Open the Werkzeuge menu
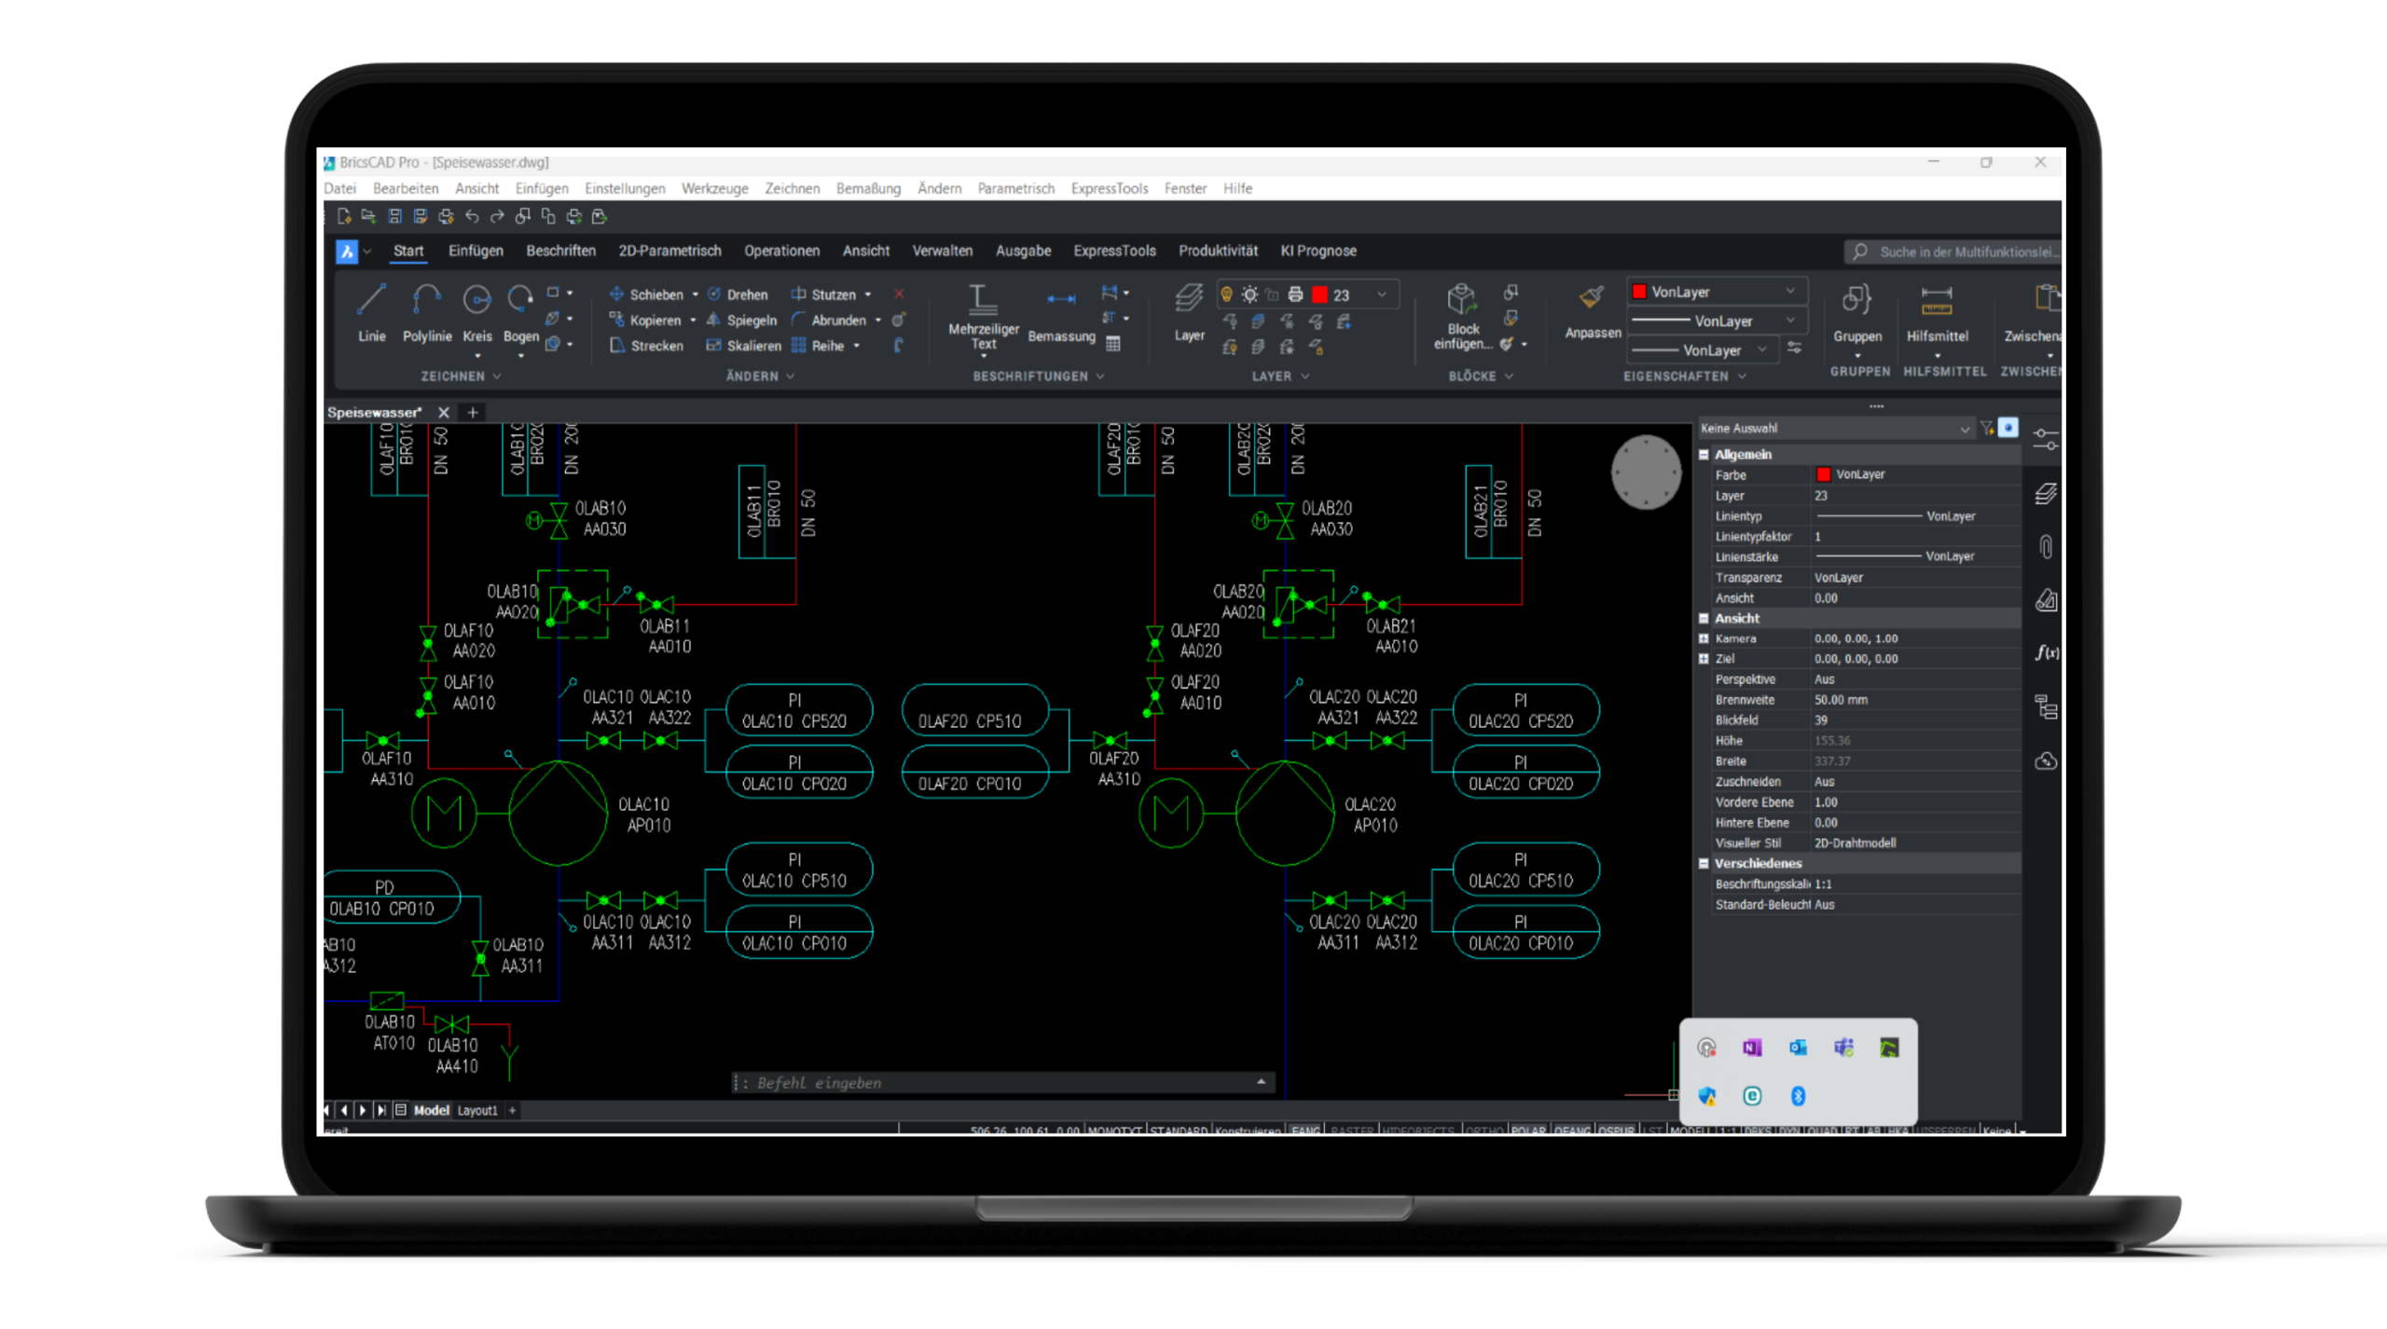 (714, 188)
